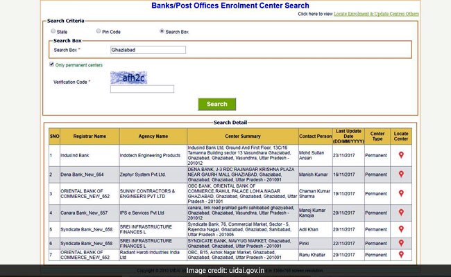Click contact person Mohd Sultan Ansari

pyautogui.click(x=312, y=155)
